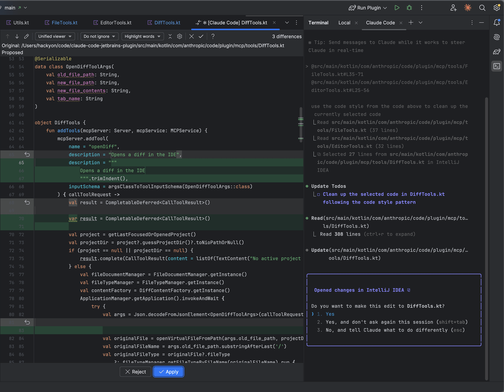Show hidden editor tabs chevron

coord(287,23)
